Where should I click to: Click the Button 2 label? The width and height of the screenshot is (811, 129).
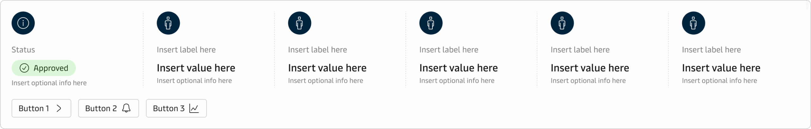click(x=101, y=108)
